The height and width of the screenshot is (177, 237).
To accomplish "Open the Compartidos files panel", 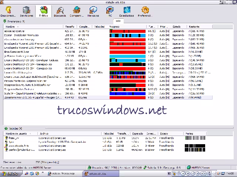I will coord(77,11).
